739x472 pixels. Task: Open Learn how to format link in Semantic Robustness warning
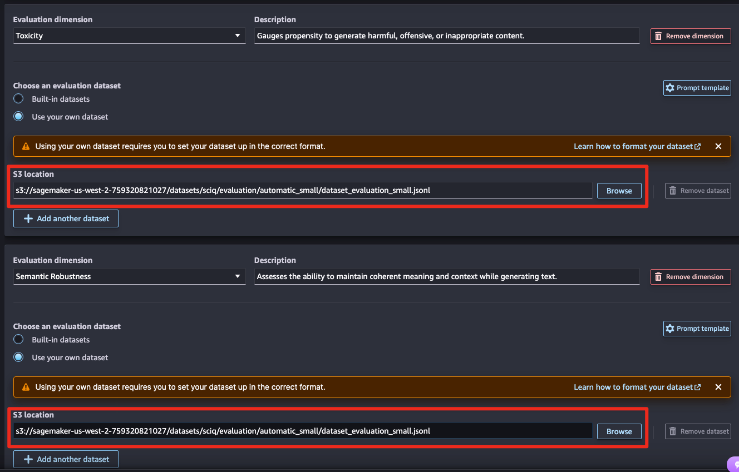[x=637, y=387]
